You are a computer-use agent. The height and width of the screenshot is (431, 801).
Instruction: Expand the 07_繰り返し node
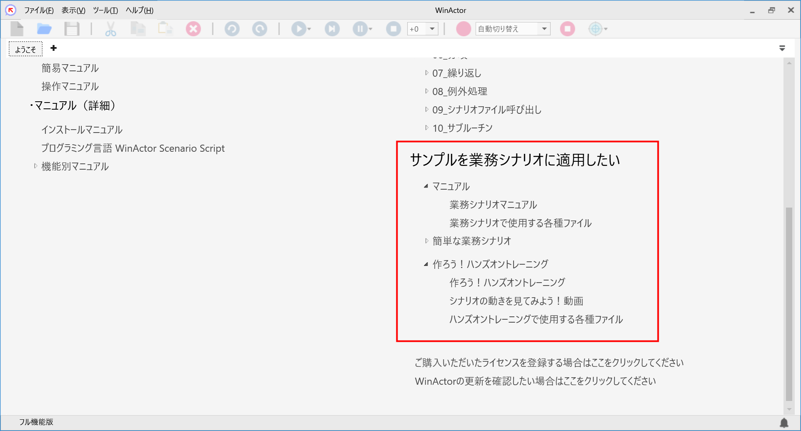click(x=426, y=73)
